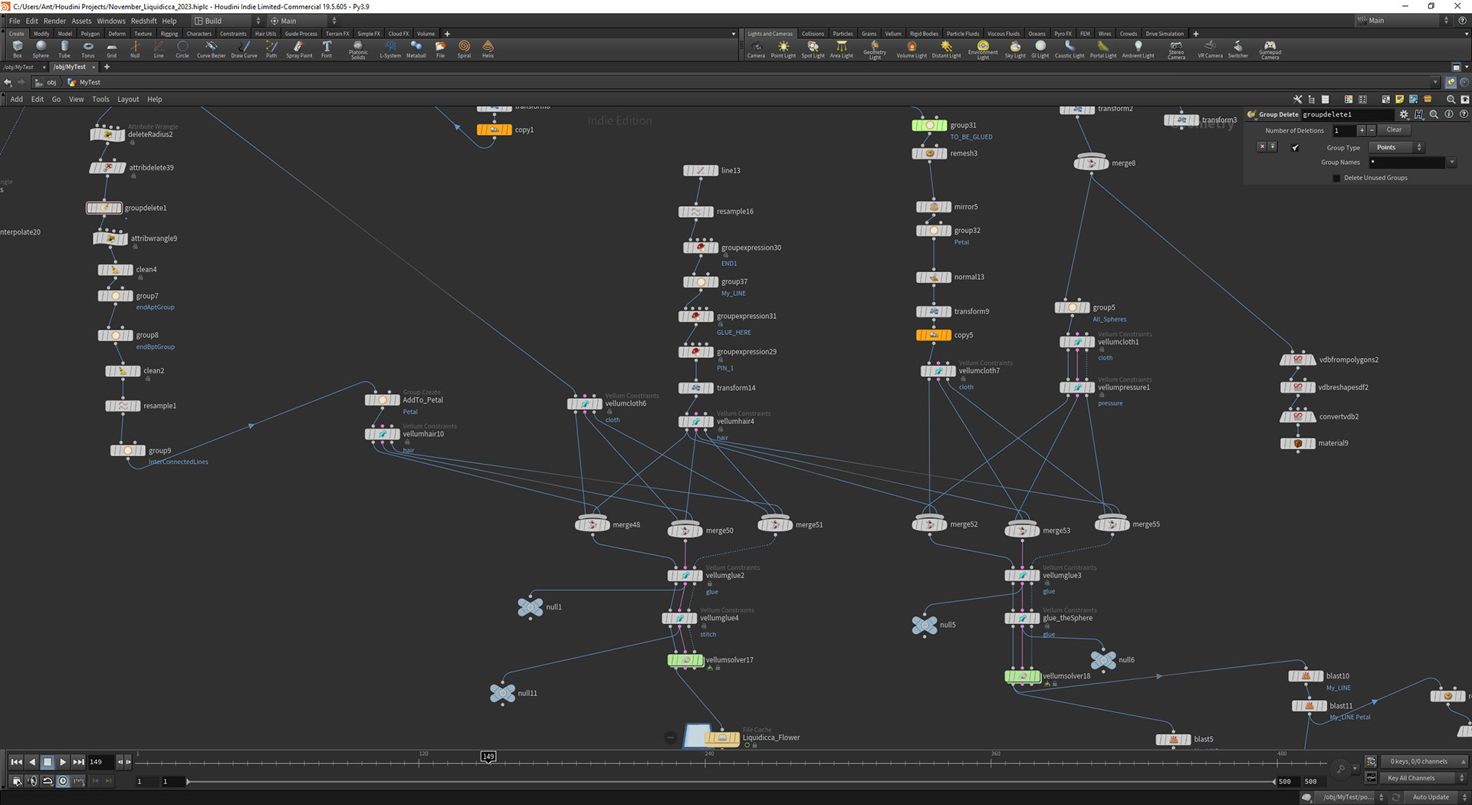Select the Box shelf tool
The height and width of the screenshot is (805, 1472).
pos(17,49)
